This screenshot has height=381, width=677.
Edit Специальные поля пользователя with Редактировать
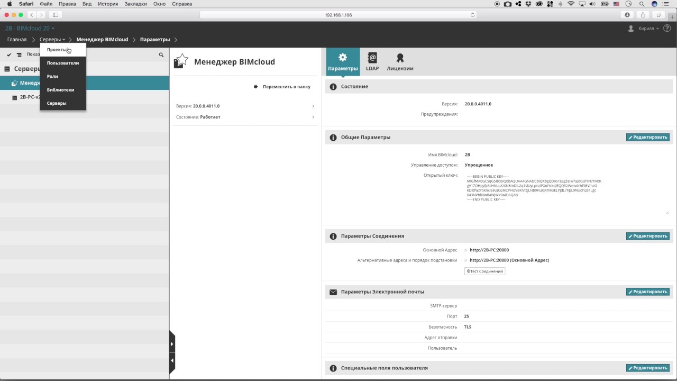pos(648,368)
